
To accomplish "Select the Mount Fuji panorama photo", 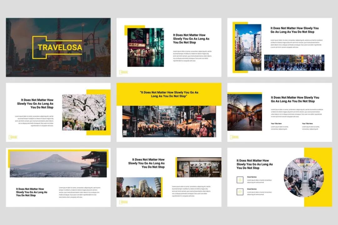I will pyautogui.click(x=58, y=164).
